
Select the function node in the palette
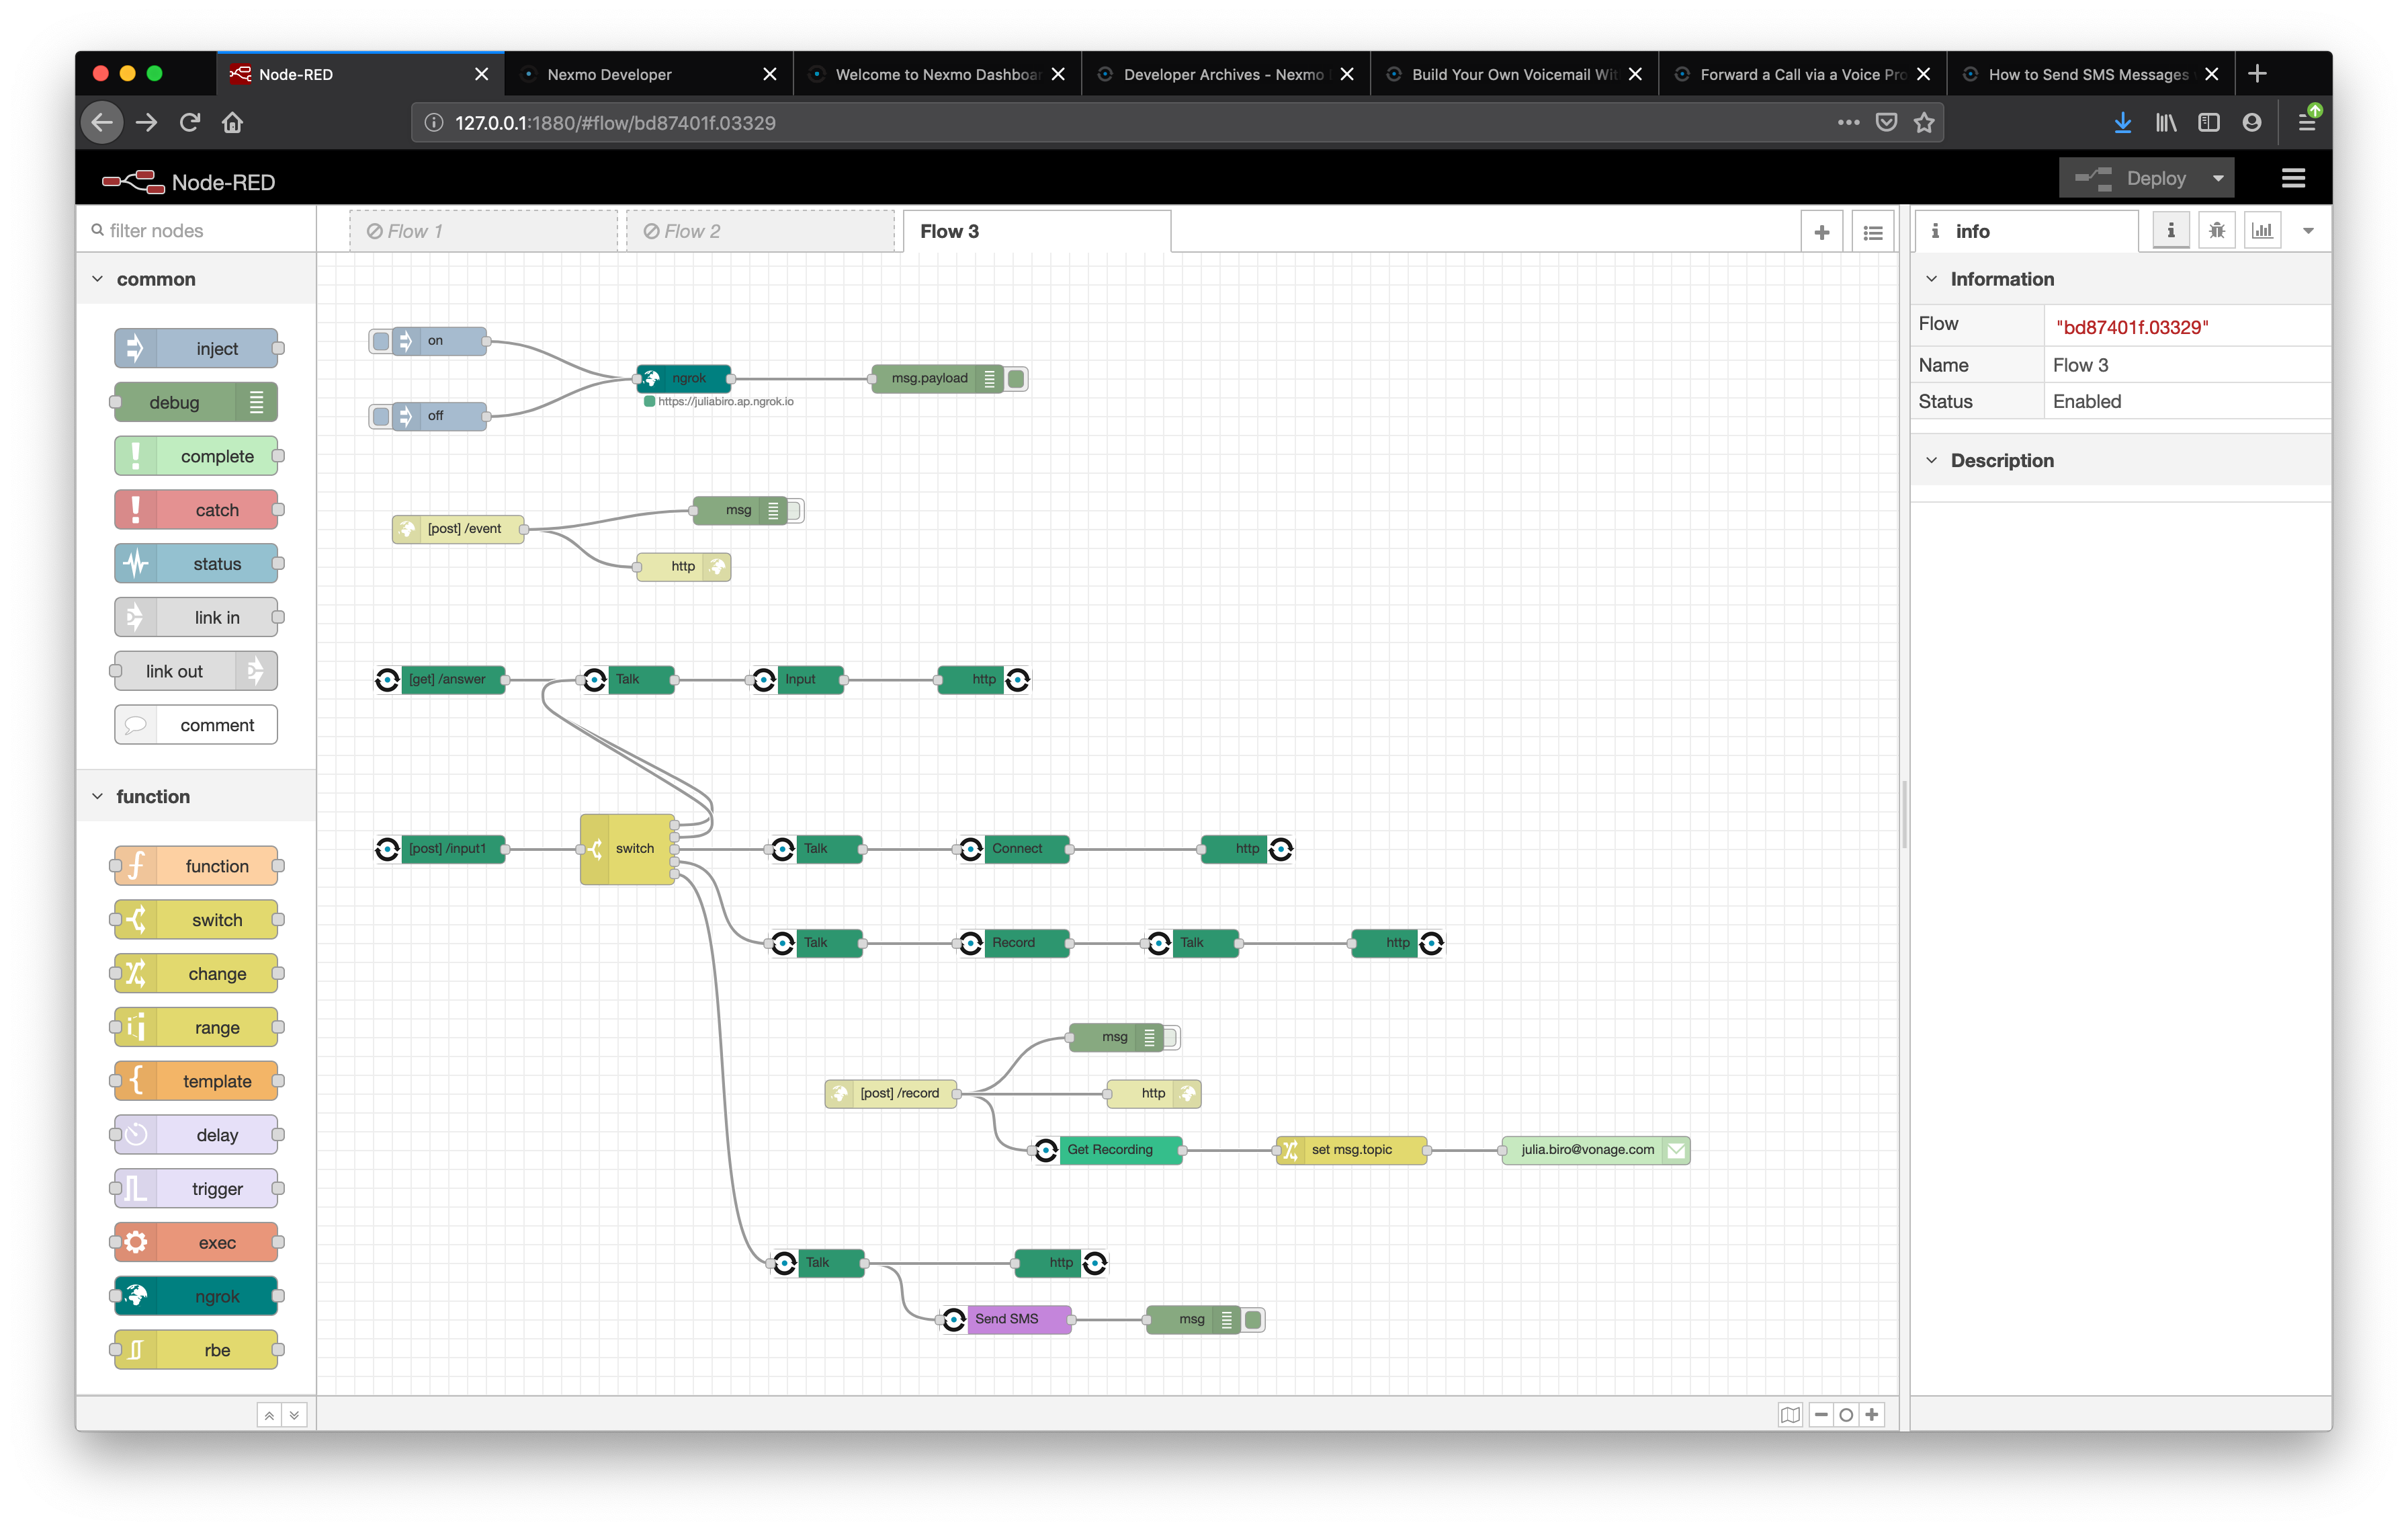(196, 866)
